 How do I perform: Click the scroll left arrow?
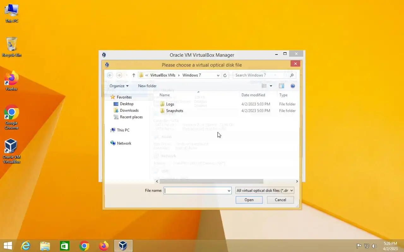click(x=157, y=181)
